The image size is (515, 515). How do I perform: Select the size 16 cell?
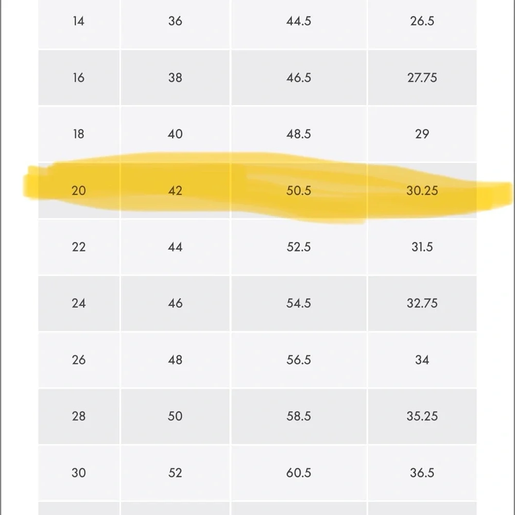(79, 78)
